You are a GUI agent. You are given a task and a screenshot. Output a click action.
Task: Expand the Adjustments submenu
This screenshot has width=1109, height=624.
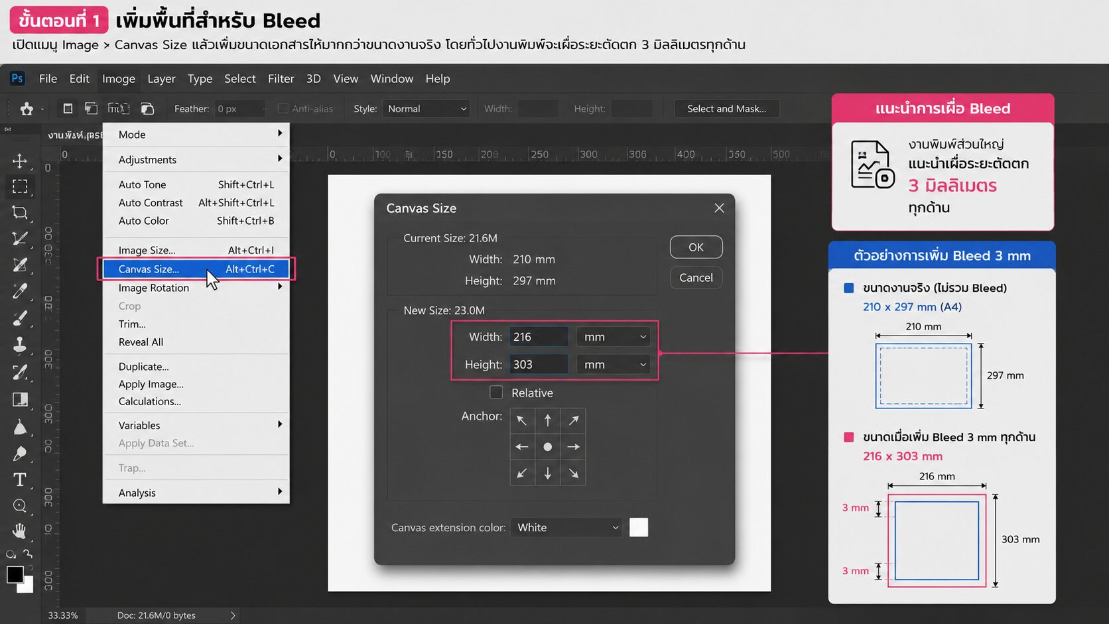click(x=196, y=160)
